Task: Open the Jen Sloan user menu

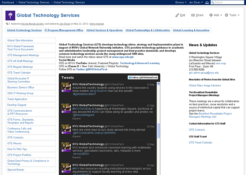Action: pos(196,2)
